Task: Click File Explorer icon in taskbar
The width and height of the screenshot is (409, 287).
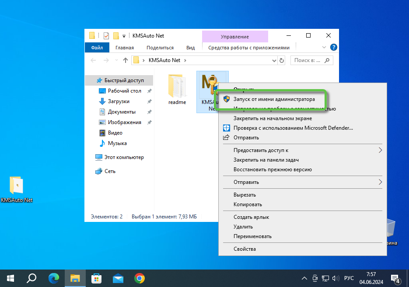Action: [x=75, y=278]
